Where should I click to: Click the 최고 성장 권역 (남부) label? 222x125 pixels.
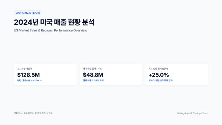pyautogui.click(x=158, y=69)
